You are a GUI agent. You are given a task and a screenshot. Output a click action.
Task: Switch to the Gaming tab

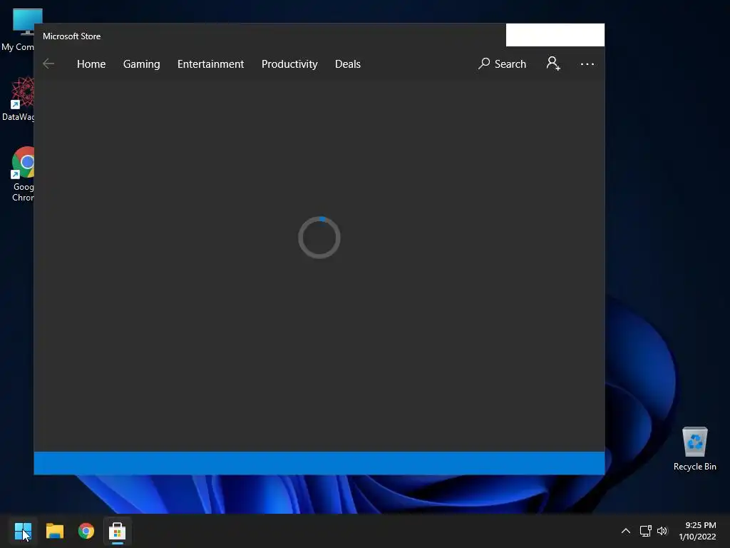coord(142,64)
